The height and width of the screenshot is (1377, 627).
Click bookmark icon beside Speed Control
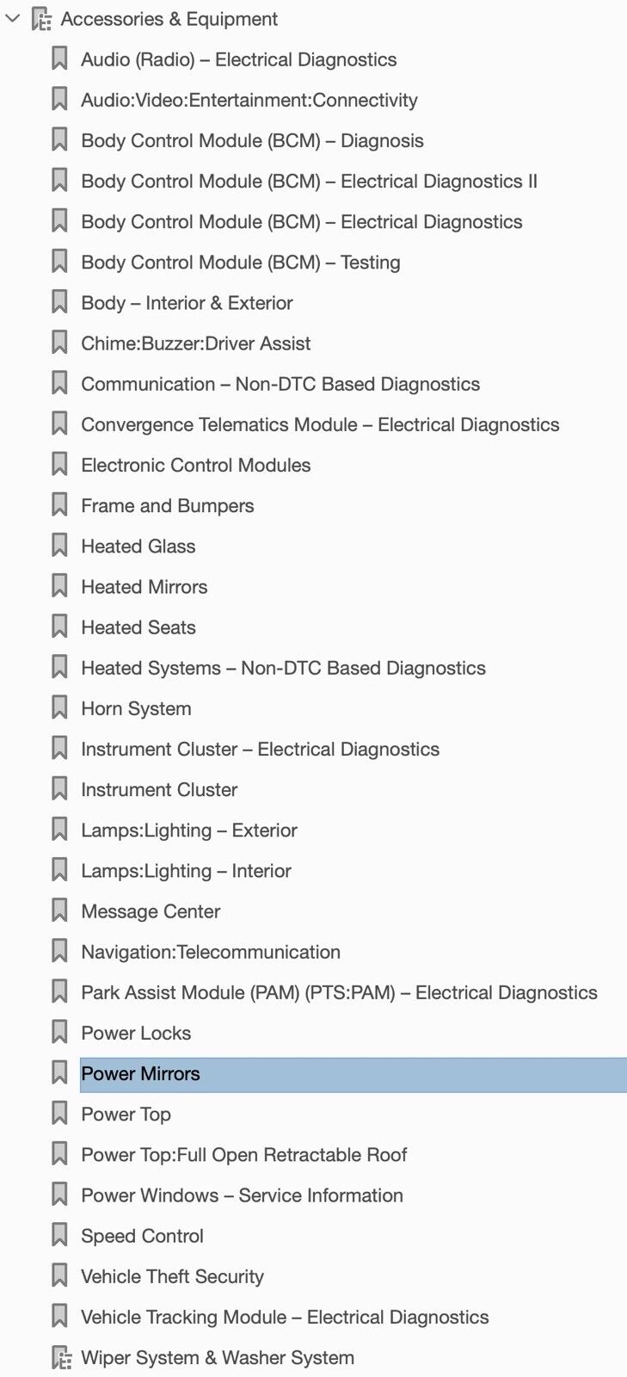click(59, 1236)
